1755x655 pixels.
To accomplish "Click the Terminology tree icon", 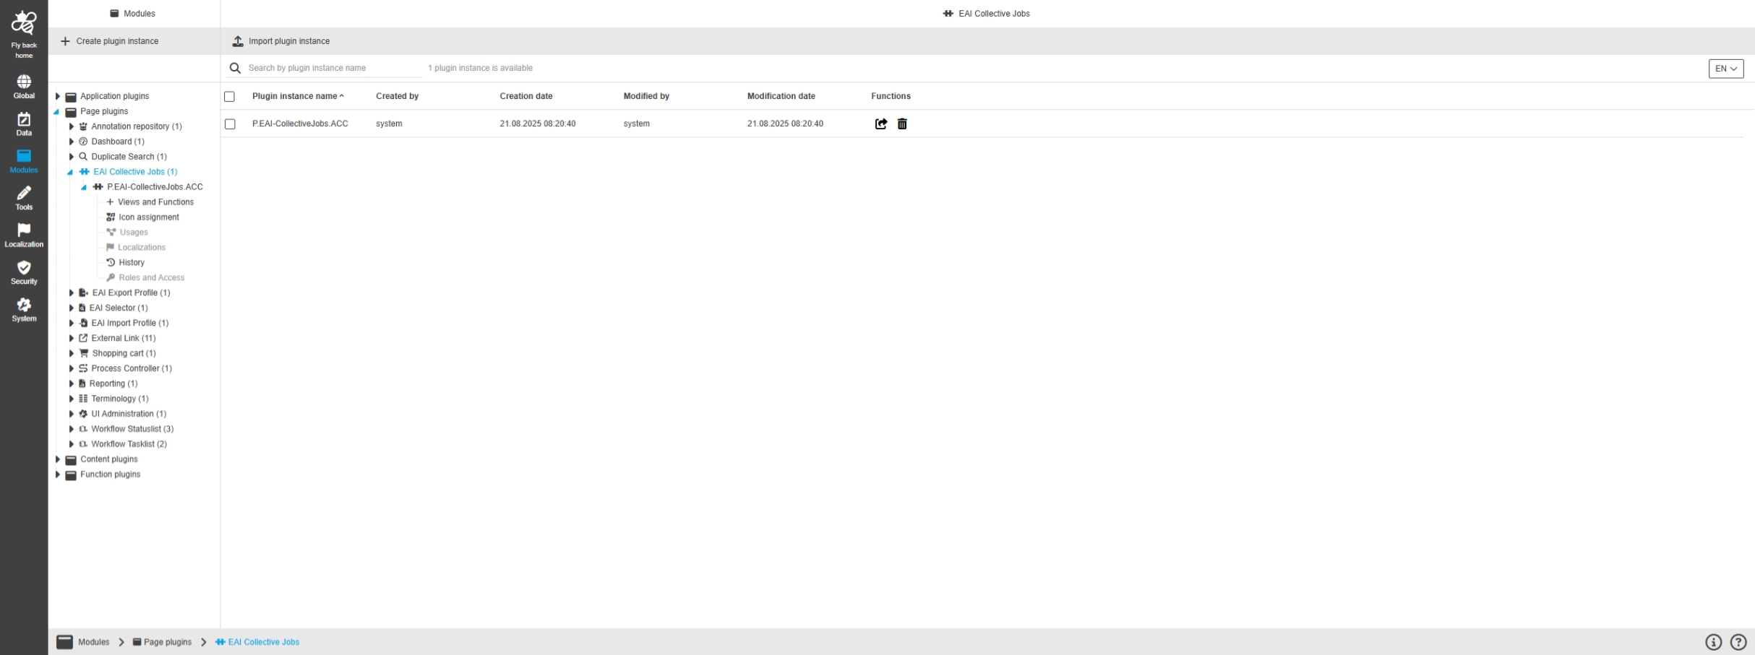I will click(83, 399).
